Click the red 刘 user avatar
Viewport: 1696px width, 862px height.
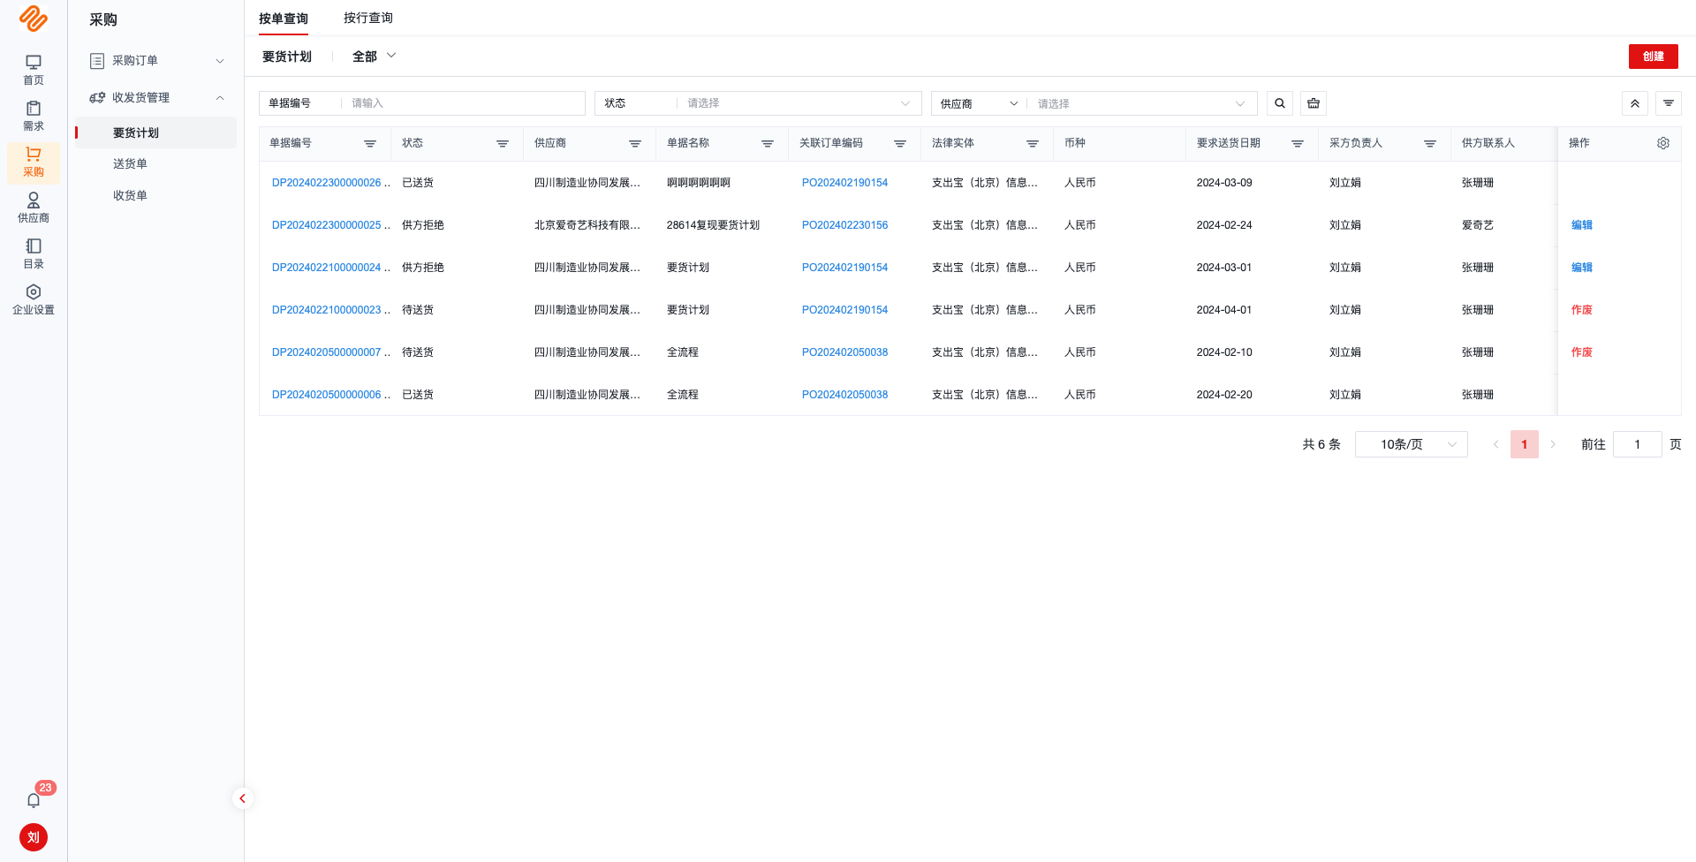34,837
